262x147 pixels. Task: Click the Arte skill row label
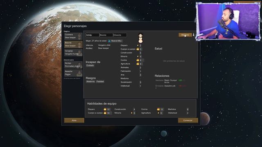(122, 75)
